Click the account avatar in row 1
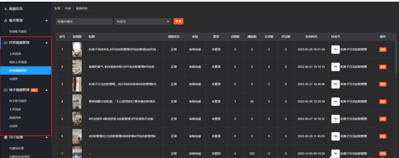Viewport: 399px width, 158px height. click(x=335, y=50)
